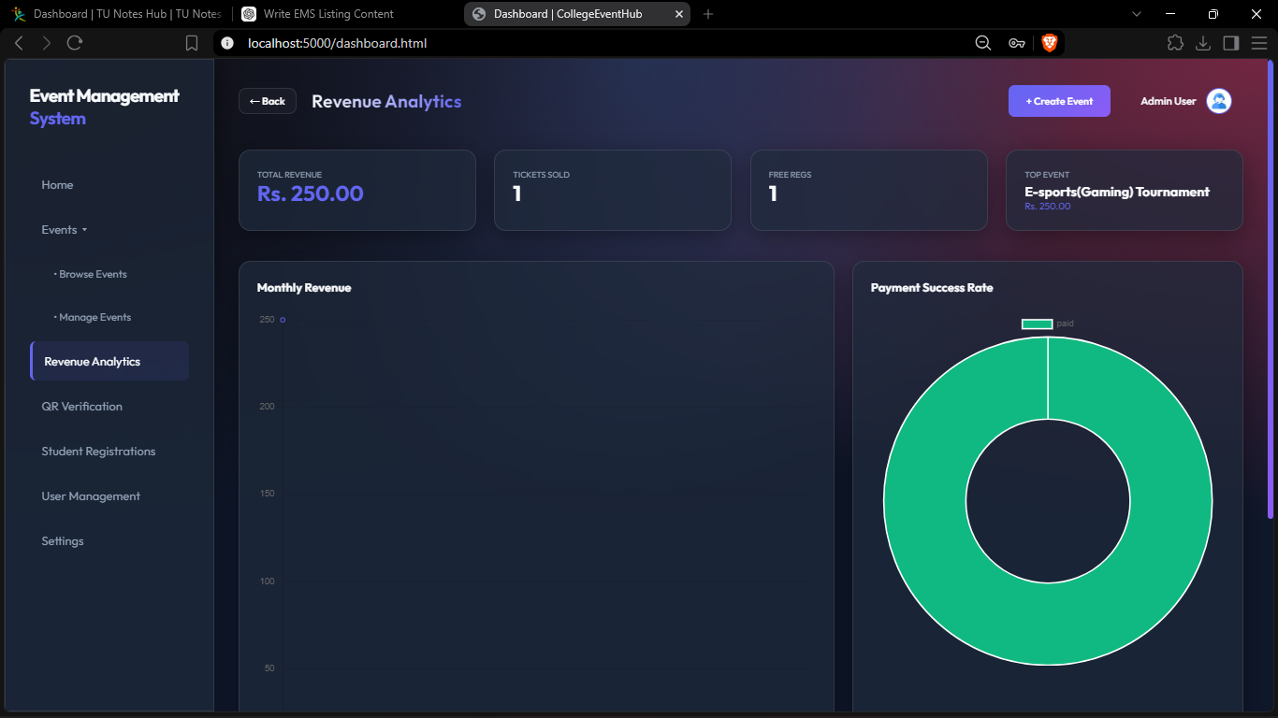Switch to TU Notes Hub tab
Image resolution: width=1278 pixels, height=718 pixels.
point(117,14)
